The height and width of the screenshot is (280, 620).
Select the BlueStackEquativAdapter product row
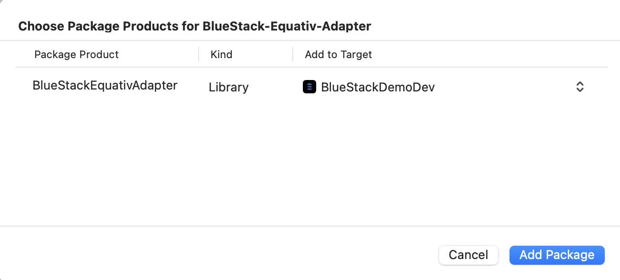311,87
